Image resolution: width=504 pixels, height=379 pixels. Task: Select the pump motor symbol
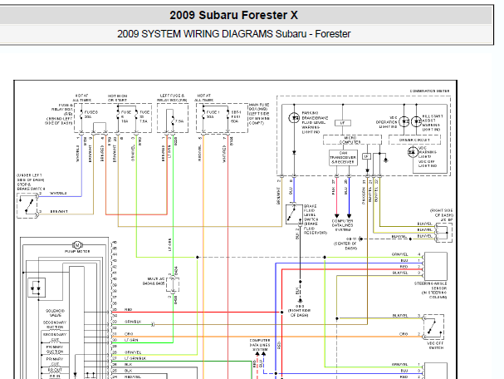[77, 245]
